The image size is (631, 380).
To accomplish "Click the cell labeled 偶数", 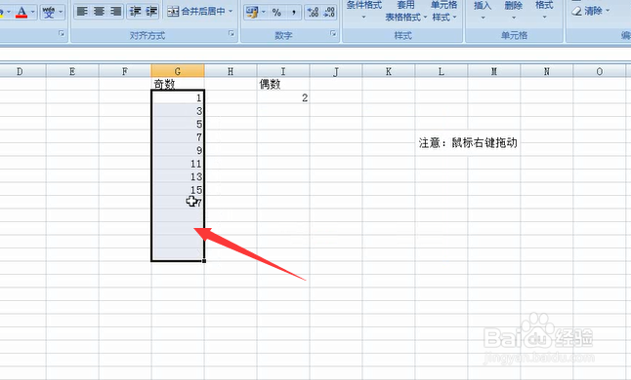I will click(x=283, y=84).
